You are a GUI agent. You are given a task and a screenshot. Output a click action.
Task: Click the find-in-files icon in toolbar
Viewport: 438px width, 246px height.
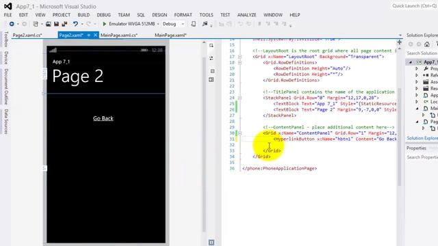(205, 24)
